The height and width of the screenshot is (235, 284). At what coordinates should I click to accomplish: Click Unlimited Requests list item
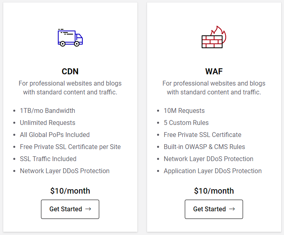coord(47,123)
